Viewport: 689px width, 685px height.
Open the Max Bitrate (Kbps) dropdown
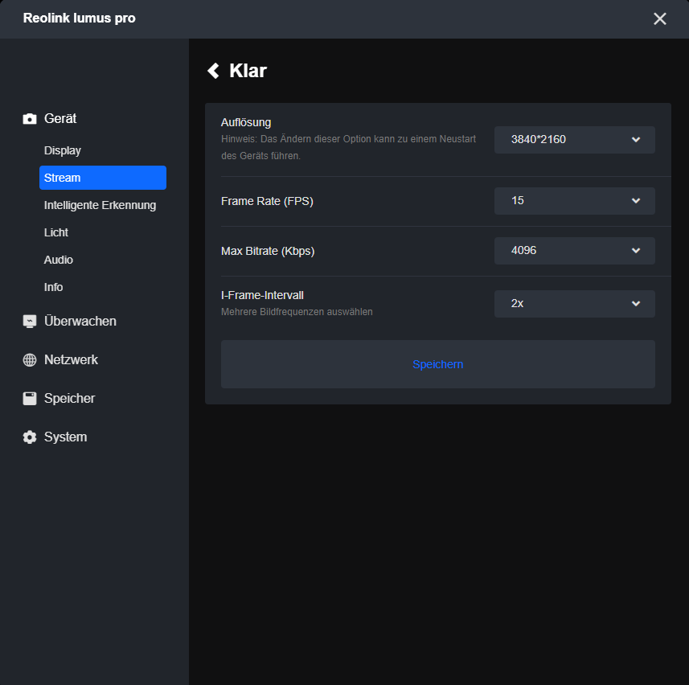pyautogui.click(x=574, y=251)
